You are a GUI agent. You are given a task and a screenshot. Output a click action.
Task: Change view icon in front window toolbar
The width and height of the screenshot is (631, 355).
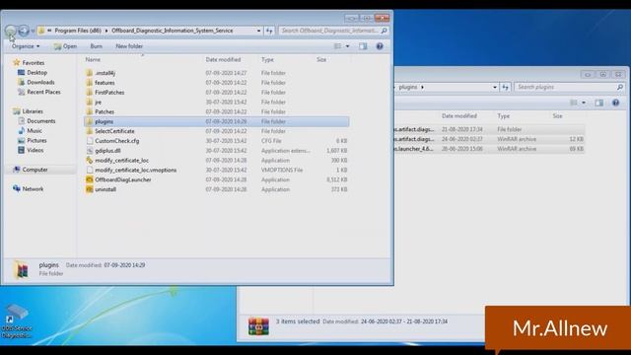coord(337,46)
